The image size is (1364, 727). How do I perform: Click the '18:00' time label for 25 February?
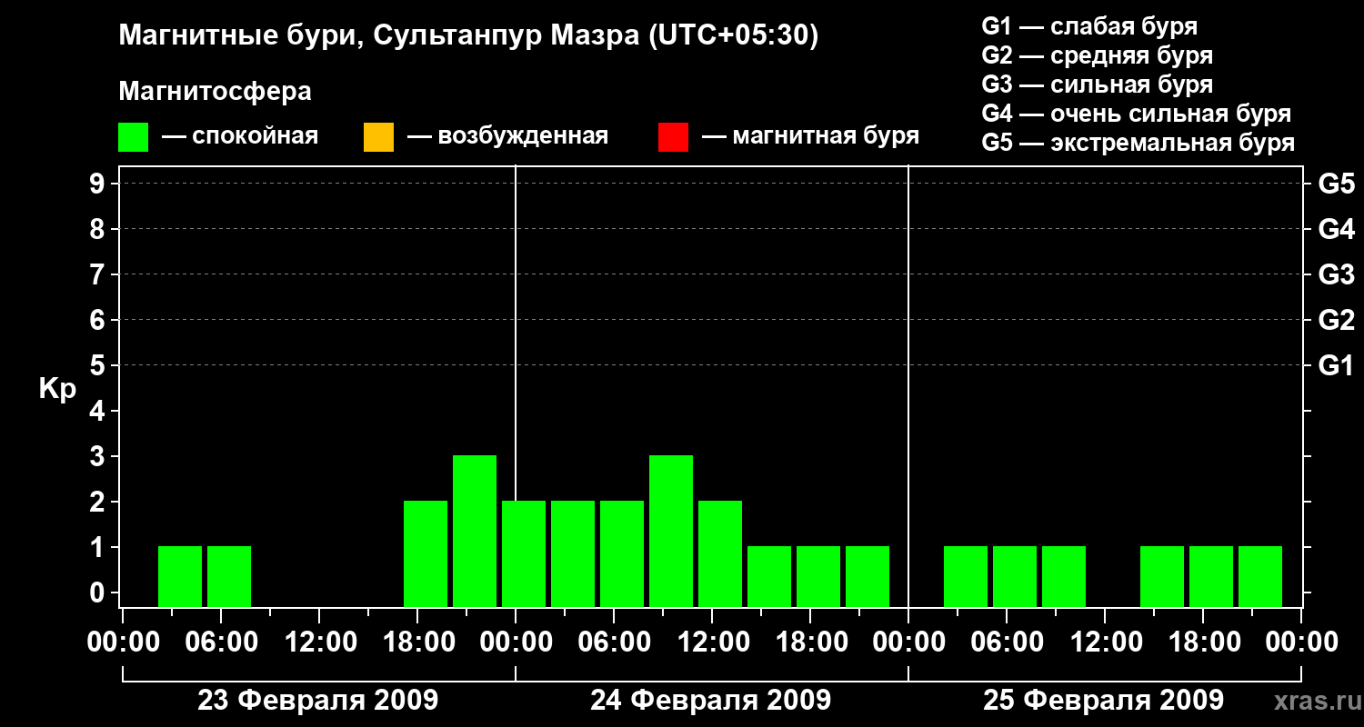tap(1203, 642)
